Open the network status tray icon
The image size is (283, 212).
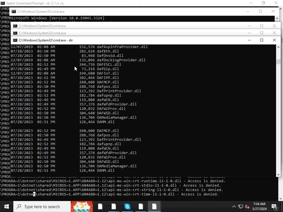click(241, 206)
